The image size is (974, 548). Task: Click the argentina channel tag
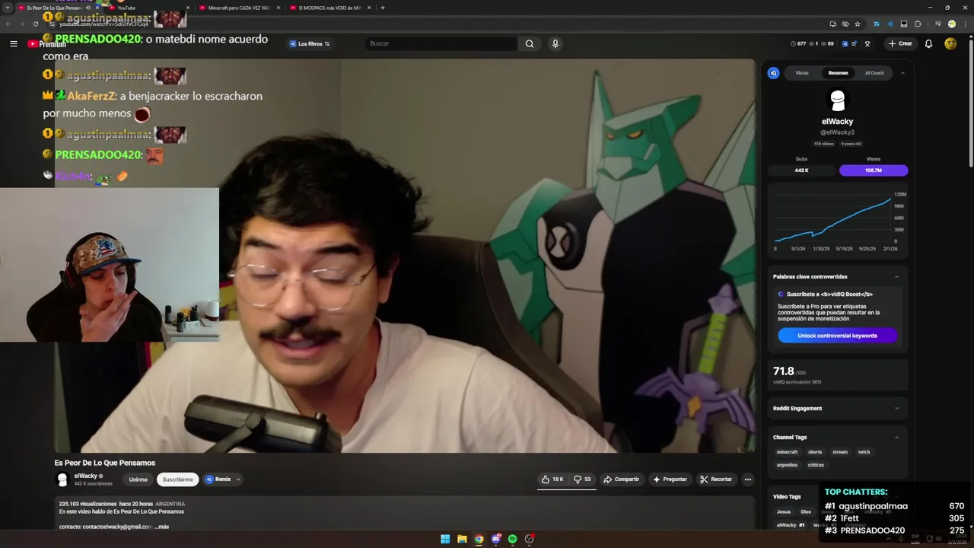pos(787,465)
